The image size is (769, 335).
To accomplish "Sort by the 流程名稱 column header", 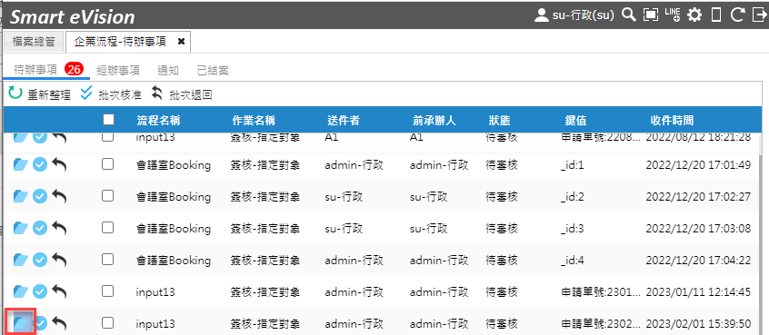I will pyautogui.click(x=158, y=120).
